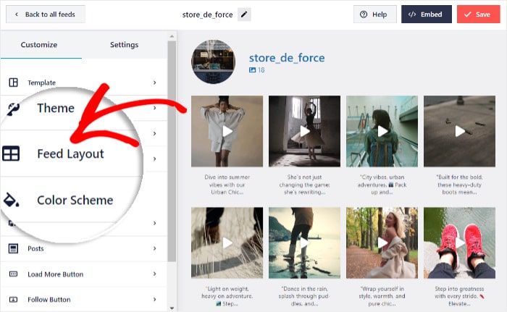The width and height of the screenshot is (507, 312).
Task: Click caption 'Dive into summer vibes with our Urban Chic...'
Action: click(x=227, y=185)
